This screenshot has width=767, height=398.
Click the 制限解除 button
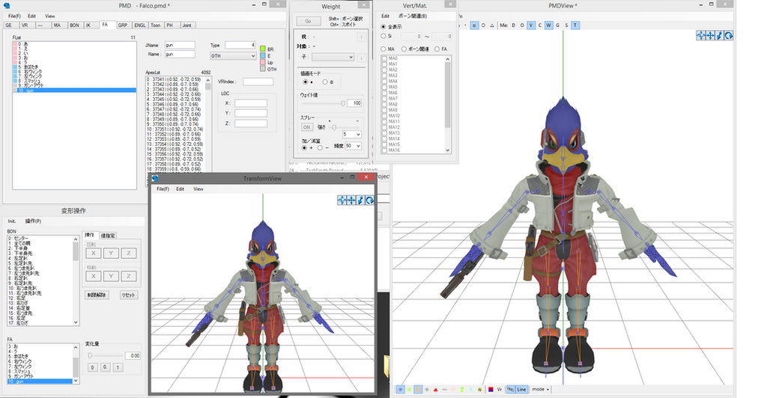click(97, 295)
